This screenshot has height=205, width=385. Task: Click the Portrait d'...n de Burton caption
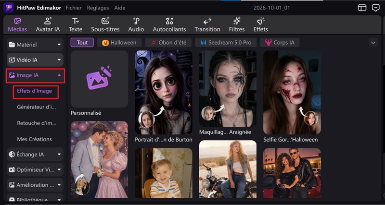click(164, 140)
